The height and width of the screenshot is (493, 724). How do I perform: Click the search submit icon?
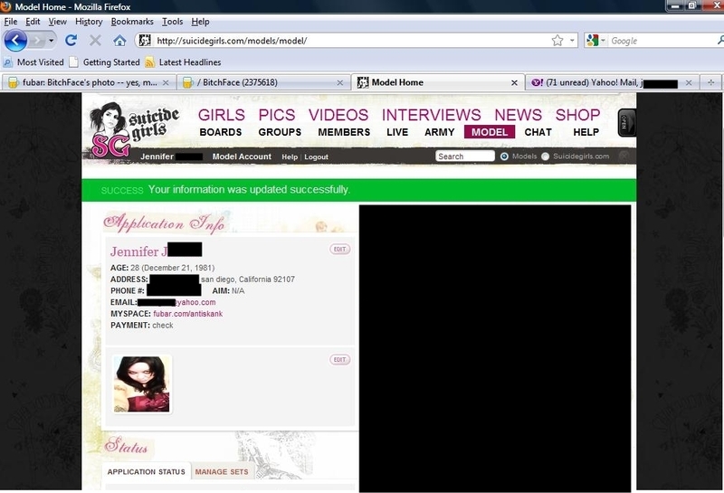(x=624, y=156)
